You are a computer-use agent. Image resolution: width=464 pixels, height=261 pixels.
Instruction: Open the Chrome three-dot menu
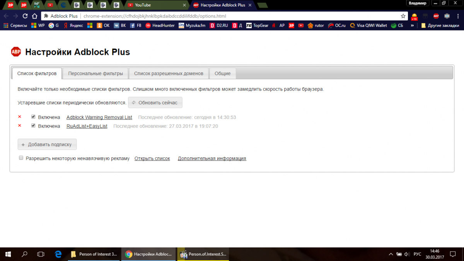click(x=458, y=16)
